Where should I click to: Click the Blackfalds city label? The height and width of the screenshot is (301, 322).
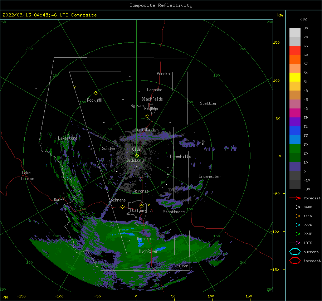pyautogui.click(x=152, y=99)
